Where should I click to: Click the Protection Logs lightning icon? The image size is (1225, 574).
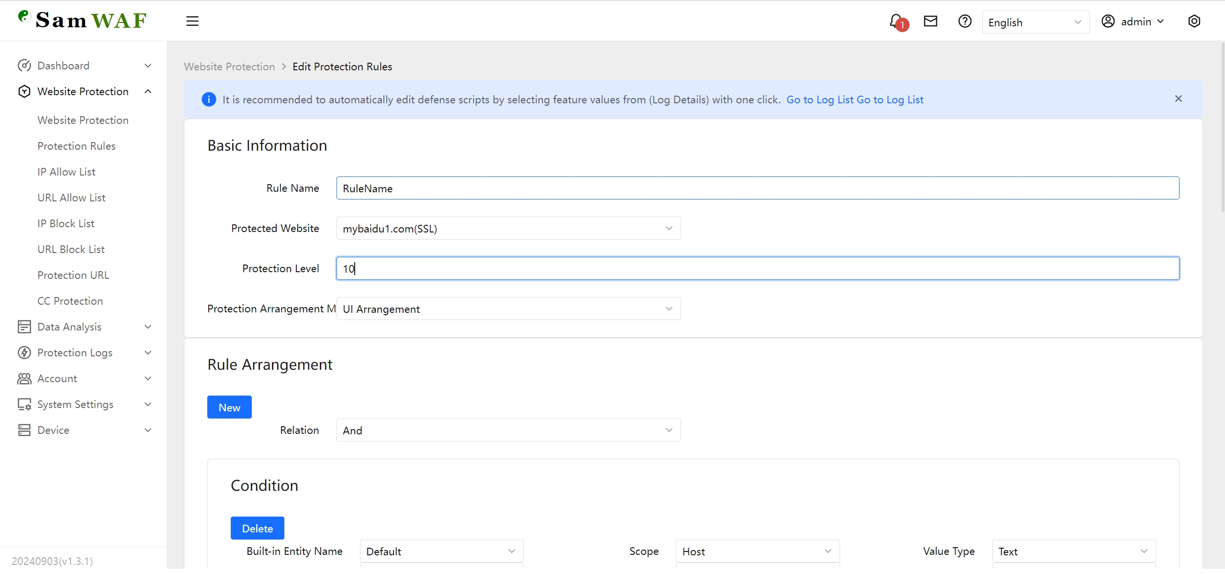24,353
